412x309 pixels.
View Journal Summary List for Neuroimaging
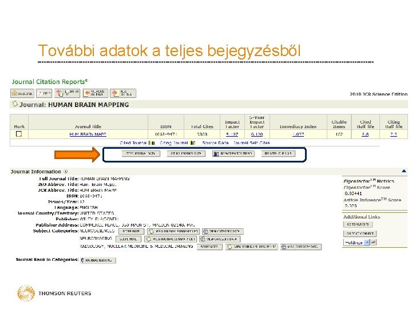click(x=171, y=239)
